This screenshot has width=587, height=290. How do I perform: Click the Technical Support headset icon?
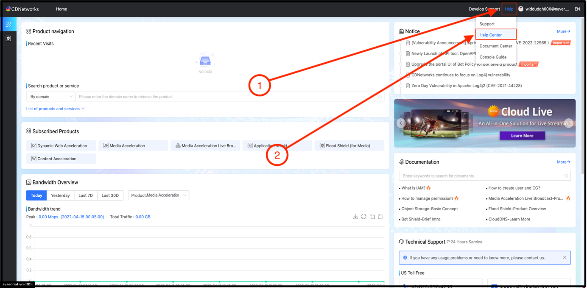click(x=401, y=242)
